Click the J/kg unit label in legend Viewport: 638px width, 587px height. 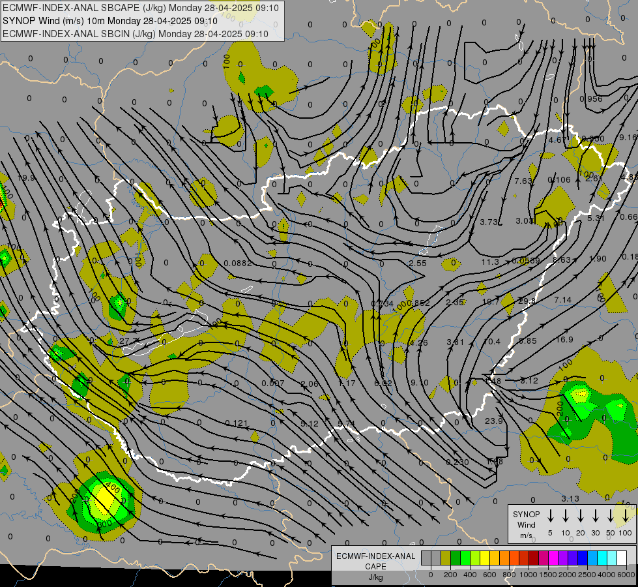point(375,577)
